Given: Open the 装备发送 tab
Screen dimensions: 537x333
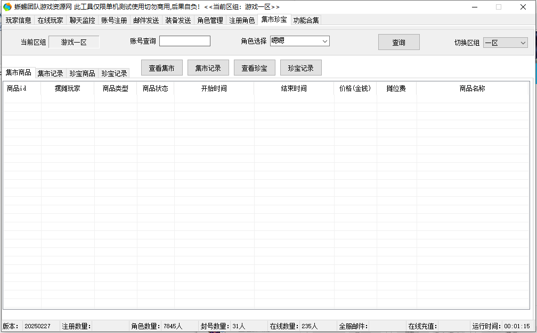Looking at the screenshot, I should click(178, 21).
